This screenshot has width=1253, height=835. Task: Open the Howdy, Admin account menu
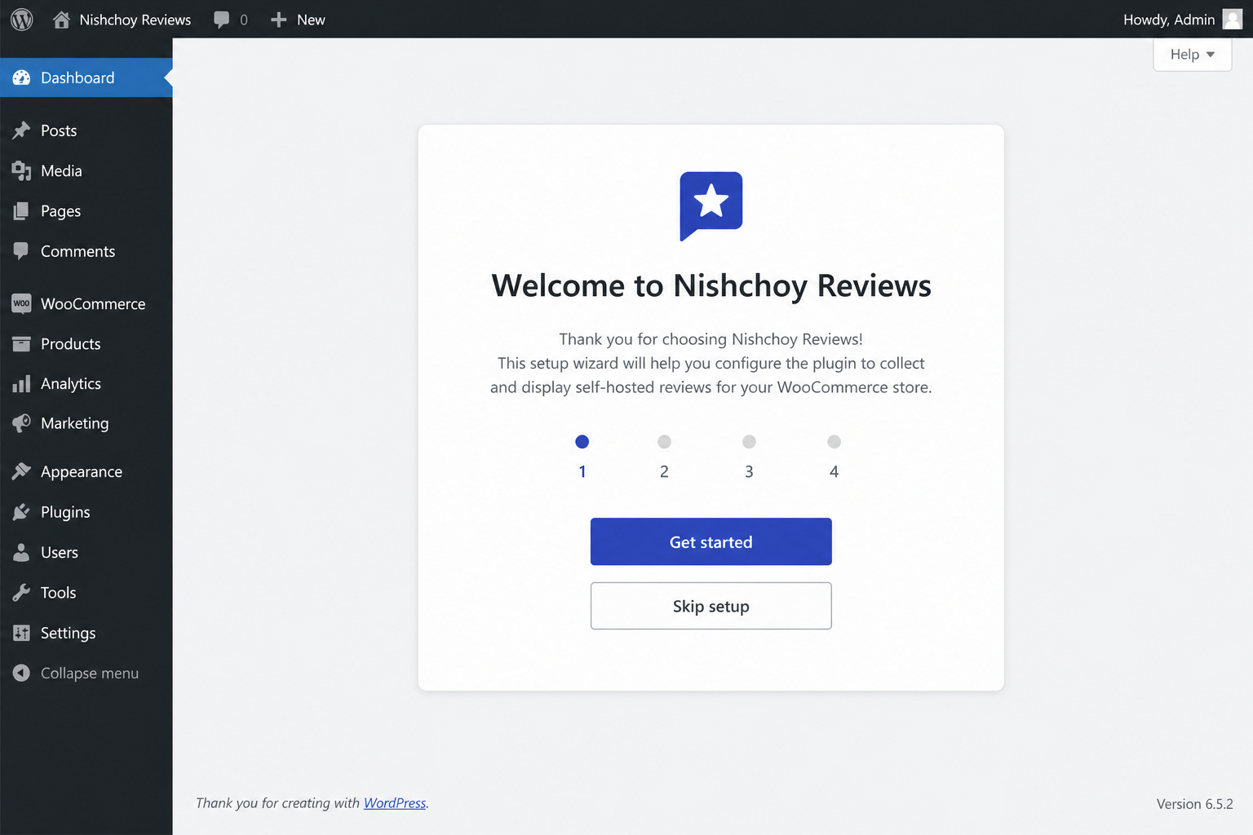pyautogui.click(x=1182, y=20)
